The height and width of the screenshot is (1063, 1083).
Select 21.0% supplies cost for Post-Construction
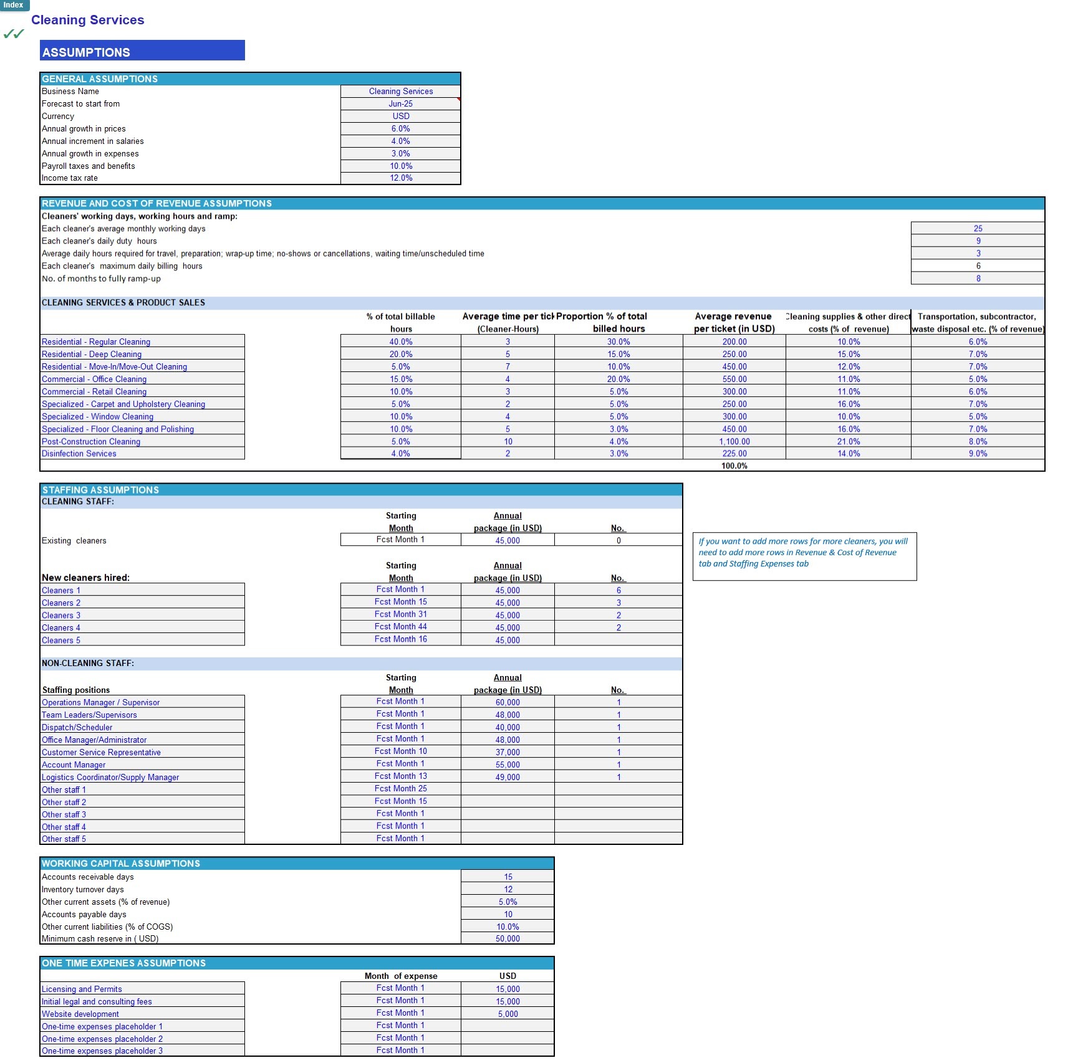click(848, 441)
